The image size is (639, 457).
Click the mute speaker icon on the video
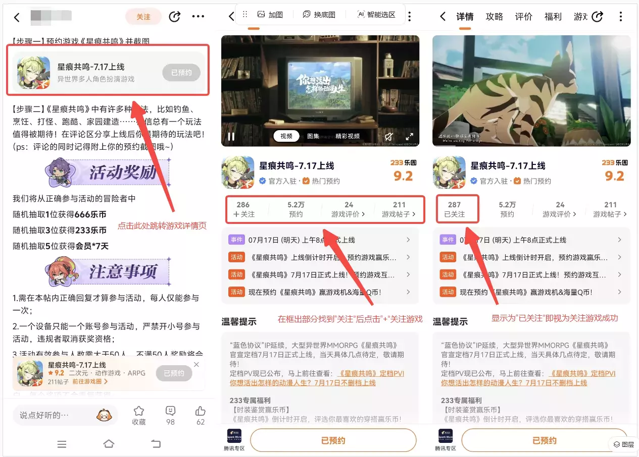[388, 137]
